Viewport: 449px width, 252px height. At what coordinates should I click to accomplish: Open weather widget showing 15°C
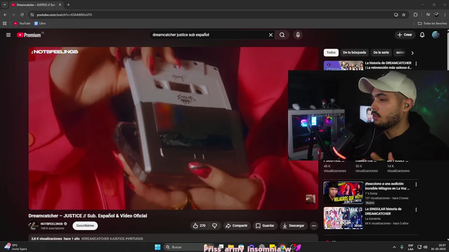coord(16,247)
